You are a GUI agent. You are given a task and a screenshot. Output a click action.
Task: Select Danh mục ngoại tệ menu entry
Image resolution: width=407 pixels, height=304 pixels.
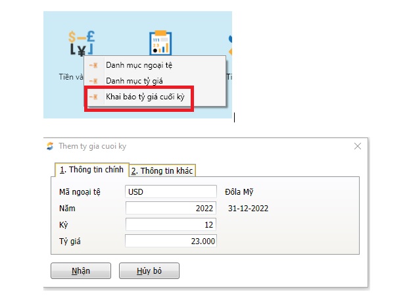pos(139,65)
